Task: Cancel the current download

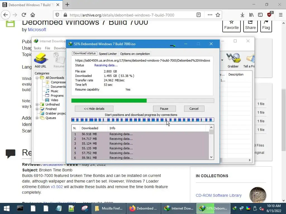Action: [x=194, y=109]
